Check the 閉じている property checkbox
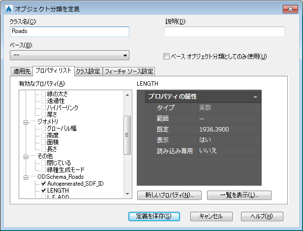The height and width of the screenshot is (231, 303). (x=44, y=163)
